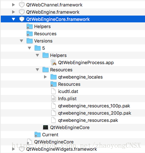Select the qtwebengine_resources.pak row
Screen dimensions: 145x153
coord(73,120)
